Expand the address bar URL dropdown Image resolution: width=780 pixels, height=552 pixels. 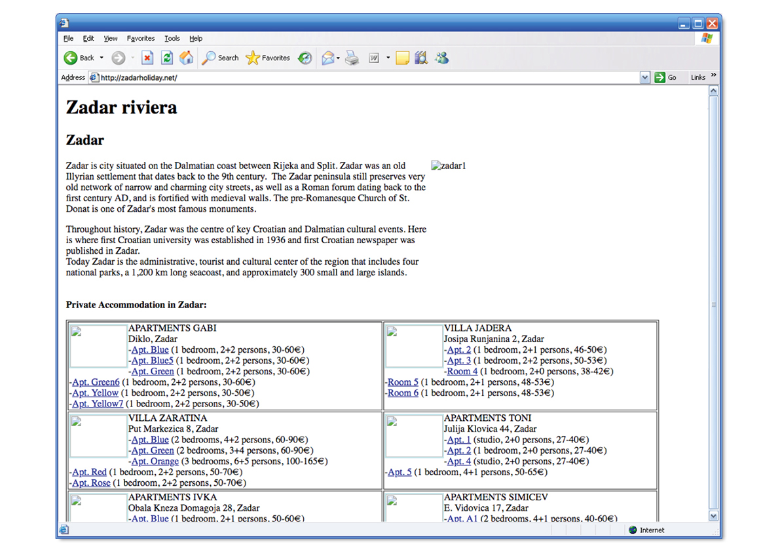click(644, 77)
